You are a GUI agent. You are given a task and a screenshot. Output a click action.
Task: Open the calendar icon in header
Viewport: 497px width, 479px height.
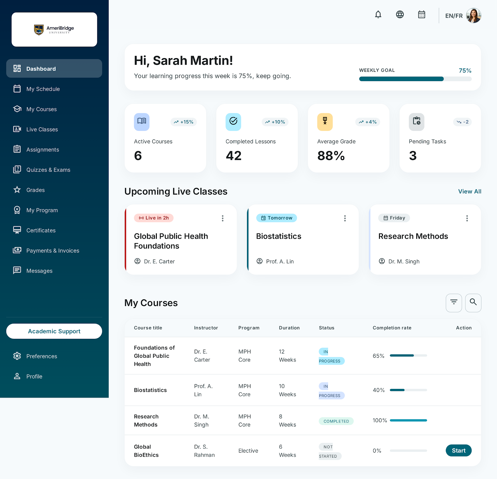tap(422, 15)
